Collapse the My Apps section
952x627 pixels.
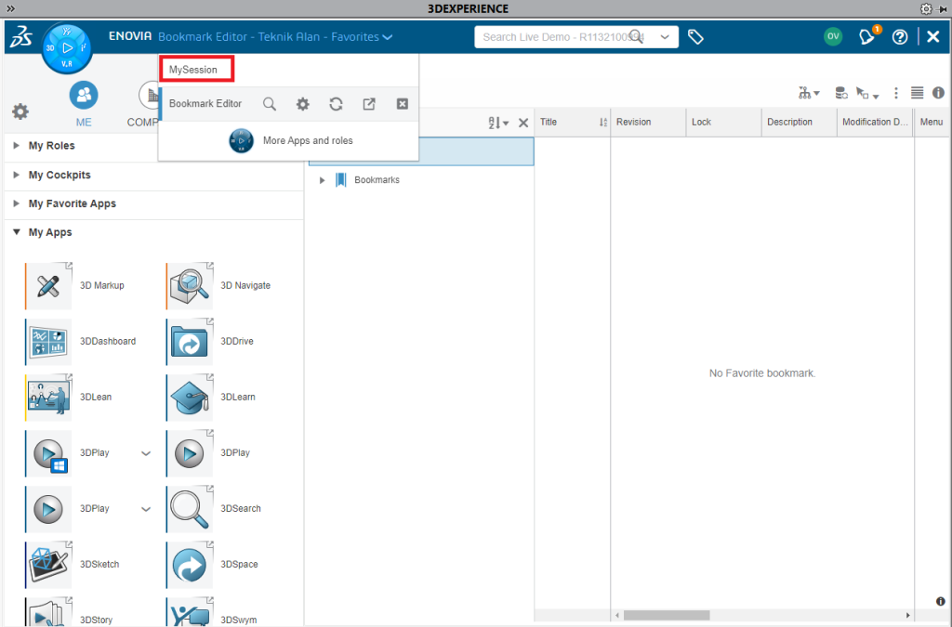coord(17,232)
